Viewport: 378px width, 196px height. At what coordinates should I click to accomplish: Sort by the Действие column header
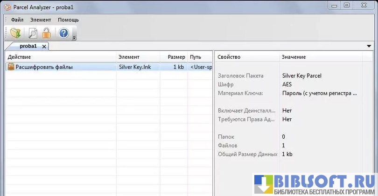coord(61,57)
